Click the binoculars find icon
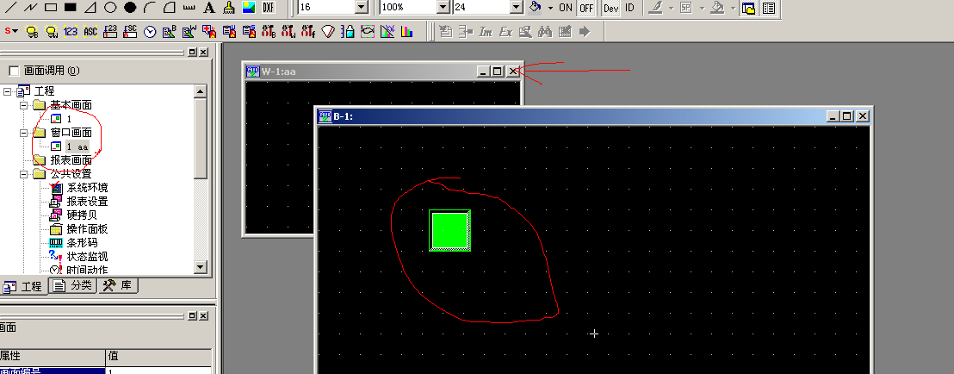 (544, 32)
